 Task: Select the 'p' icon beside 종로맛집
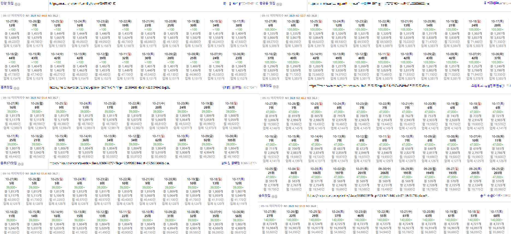18,88
